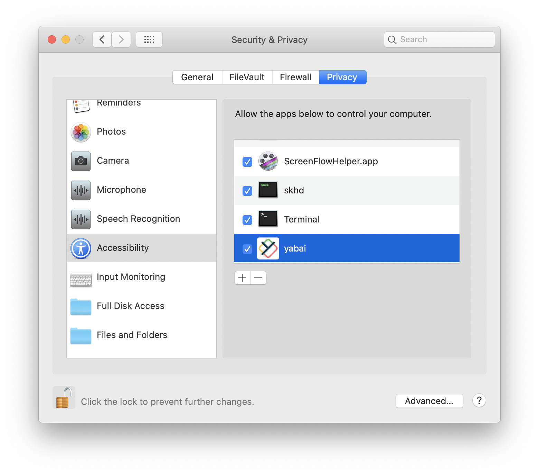539x474 pixels.
Task: Click the yabai app icon
Action: (x=268, y=248)
